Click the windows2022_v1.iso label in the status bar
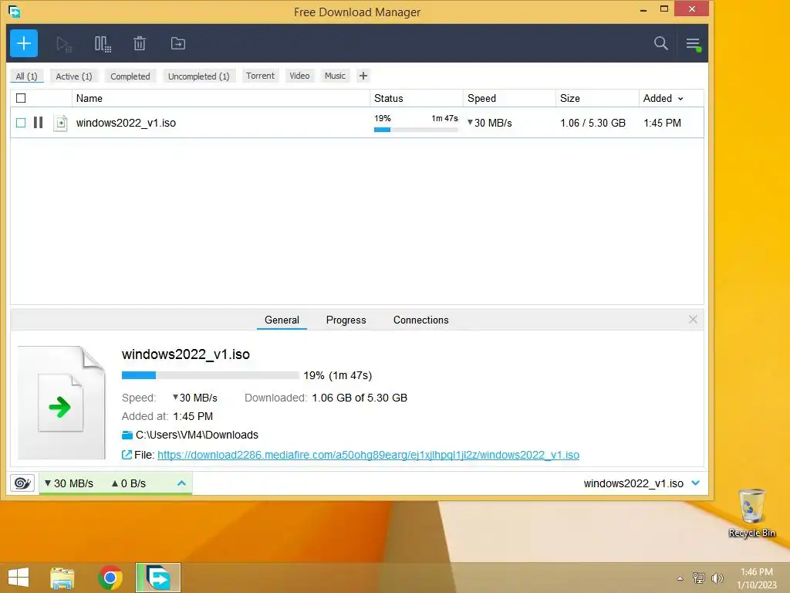790x593 pixels. pyautogui.click(x=633, y=483)
